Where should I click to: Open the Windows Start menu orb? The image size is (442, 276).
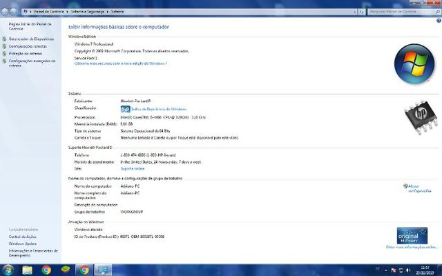coord(8,270)
